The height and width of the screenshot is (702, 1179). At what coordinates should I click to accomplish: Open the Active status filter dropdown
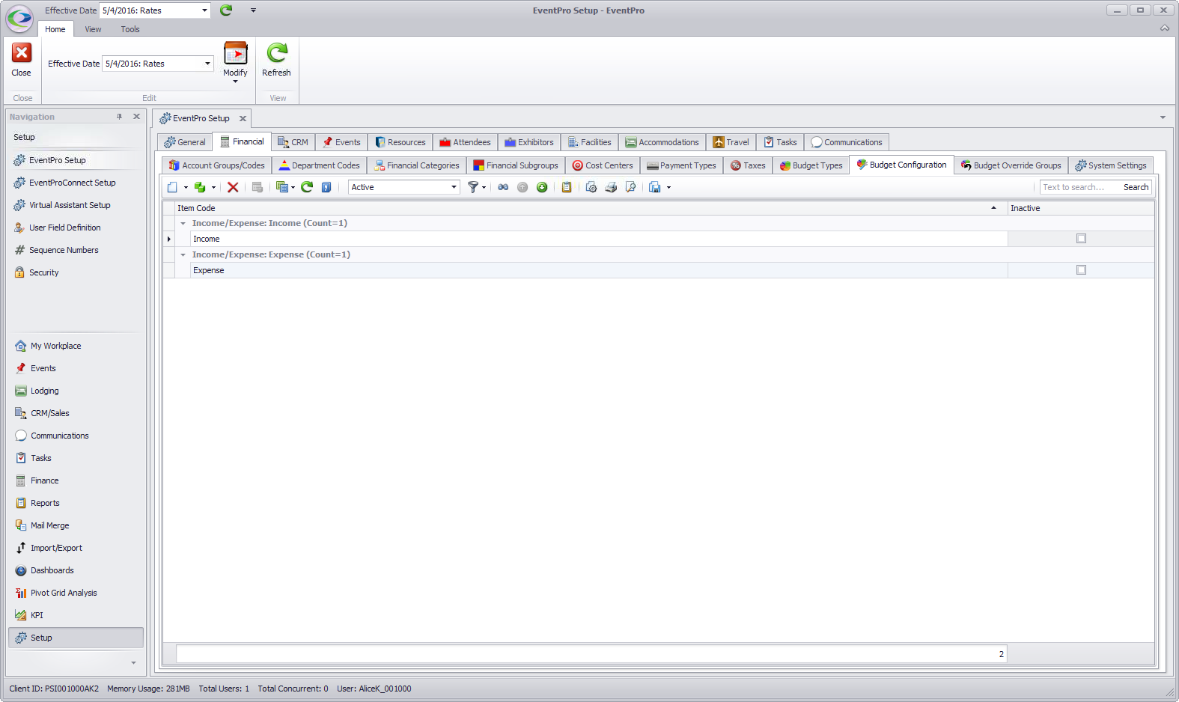(454, 187)
